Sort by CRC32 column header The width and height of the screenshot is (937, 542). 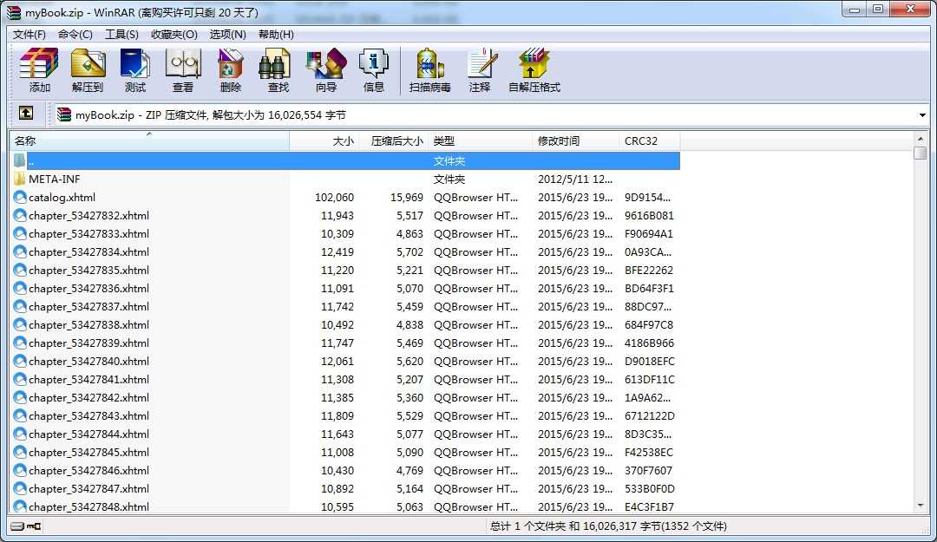pyautogui.click(x=650, y=141)
